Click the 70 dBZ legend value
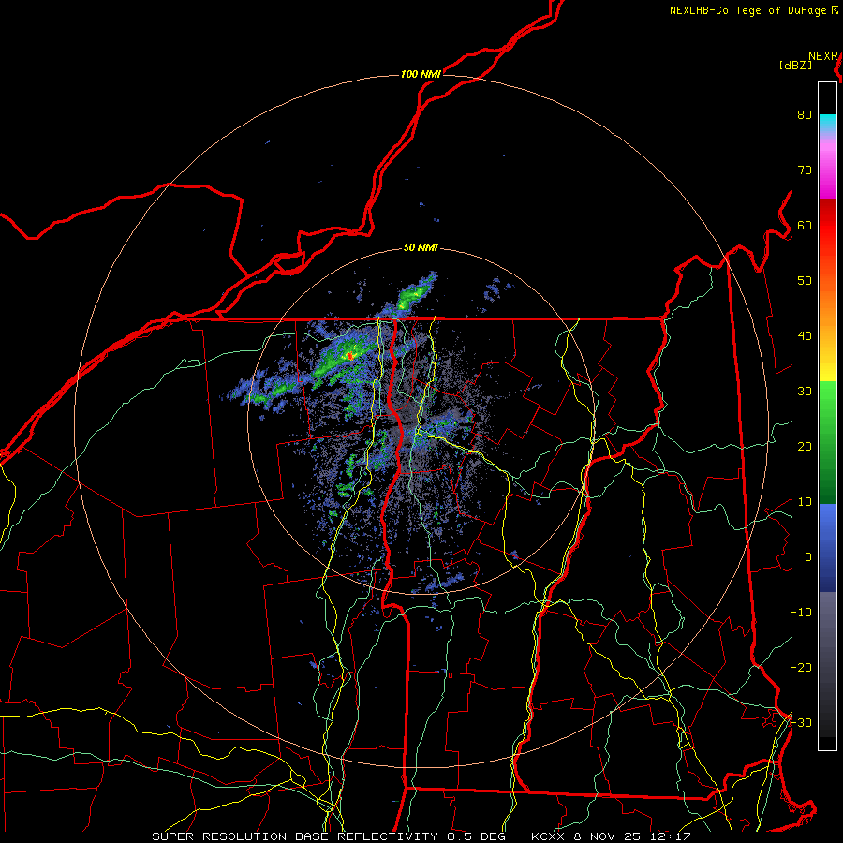The width and height of the screenshot is (843, 843). pos(805,170)
